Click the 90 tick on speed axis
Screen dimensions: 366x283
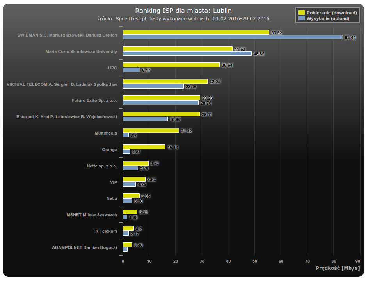tap(357, 261)
